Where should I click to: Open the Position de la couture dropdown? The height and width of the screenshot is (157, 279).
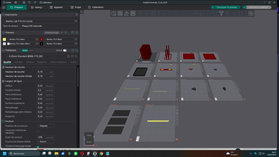tap(45, 126)
